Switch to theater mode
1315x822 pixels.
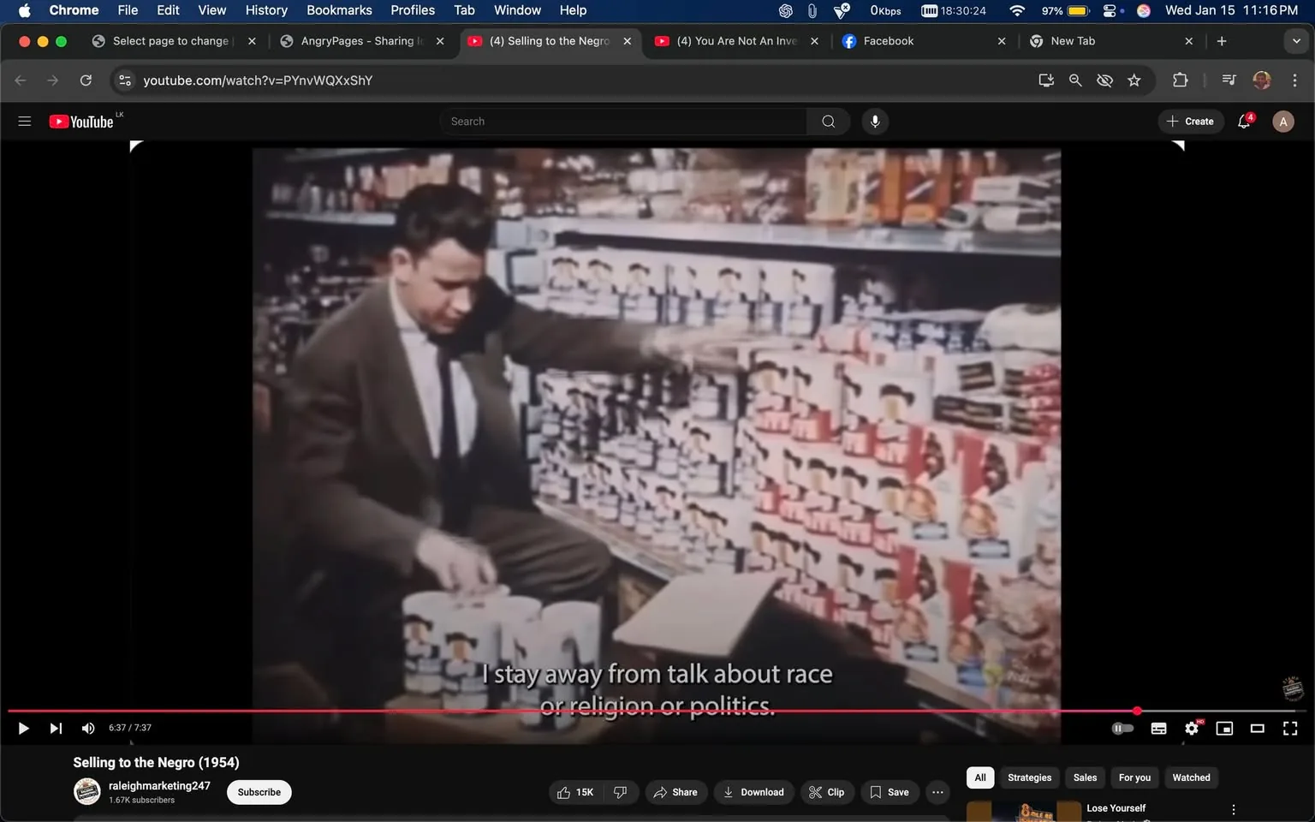pos(1257,728)
